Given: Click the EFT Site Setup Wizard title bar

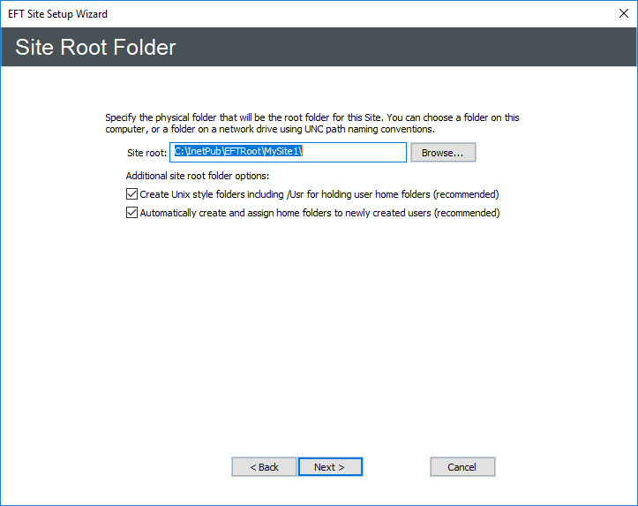Looking at the screenshot, I should click(265, 14).
